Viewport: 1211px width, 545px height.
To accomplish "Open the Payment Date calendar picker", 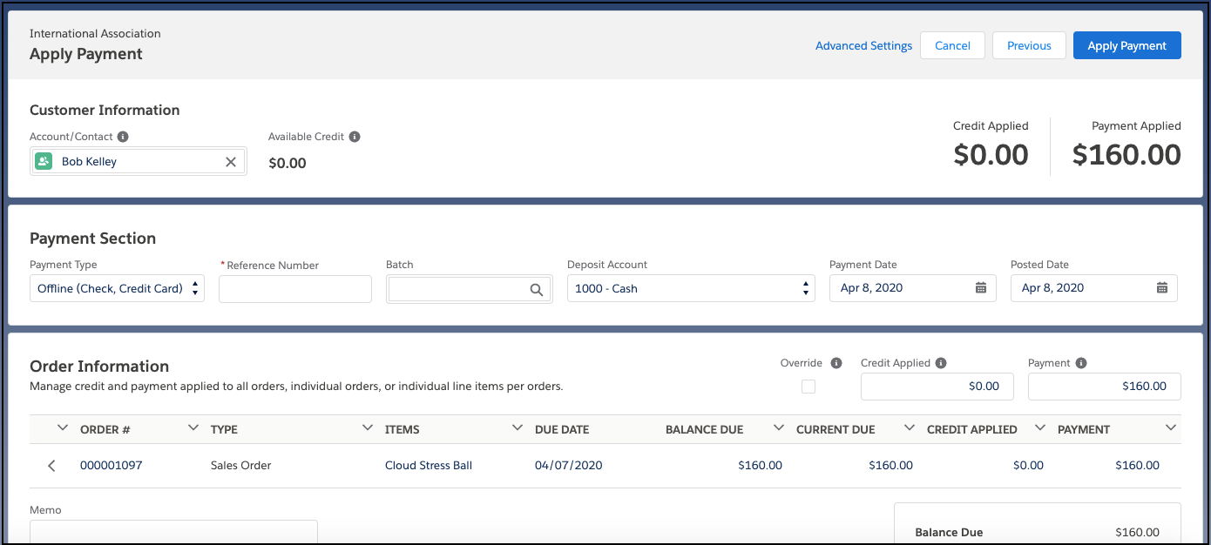I will [x=983, y=288].
